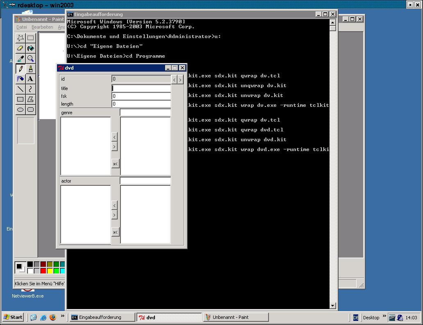Screen dimensions: 423x325
Task: Switch to the dvd taskbar button
Action: point(169,317)
